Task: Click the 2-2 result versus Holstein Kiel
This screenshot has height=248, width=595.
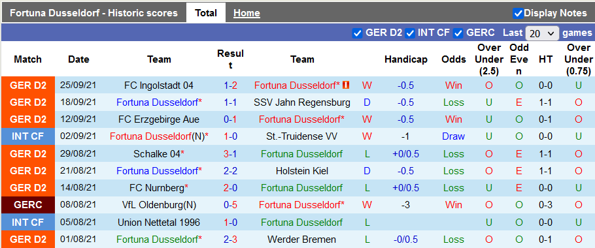Action: pos(230,171)
